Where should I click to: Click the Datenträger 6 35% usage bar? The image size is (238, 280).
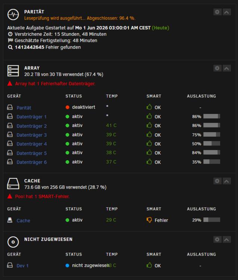(212, 162)
